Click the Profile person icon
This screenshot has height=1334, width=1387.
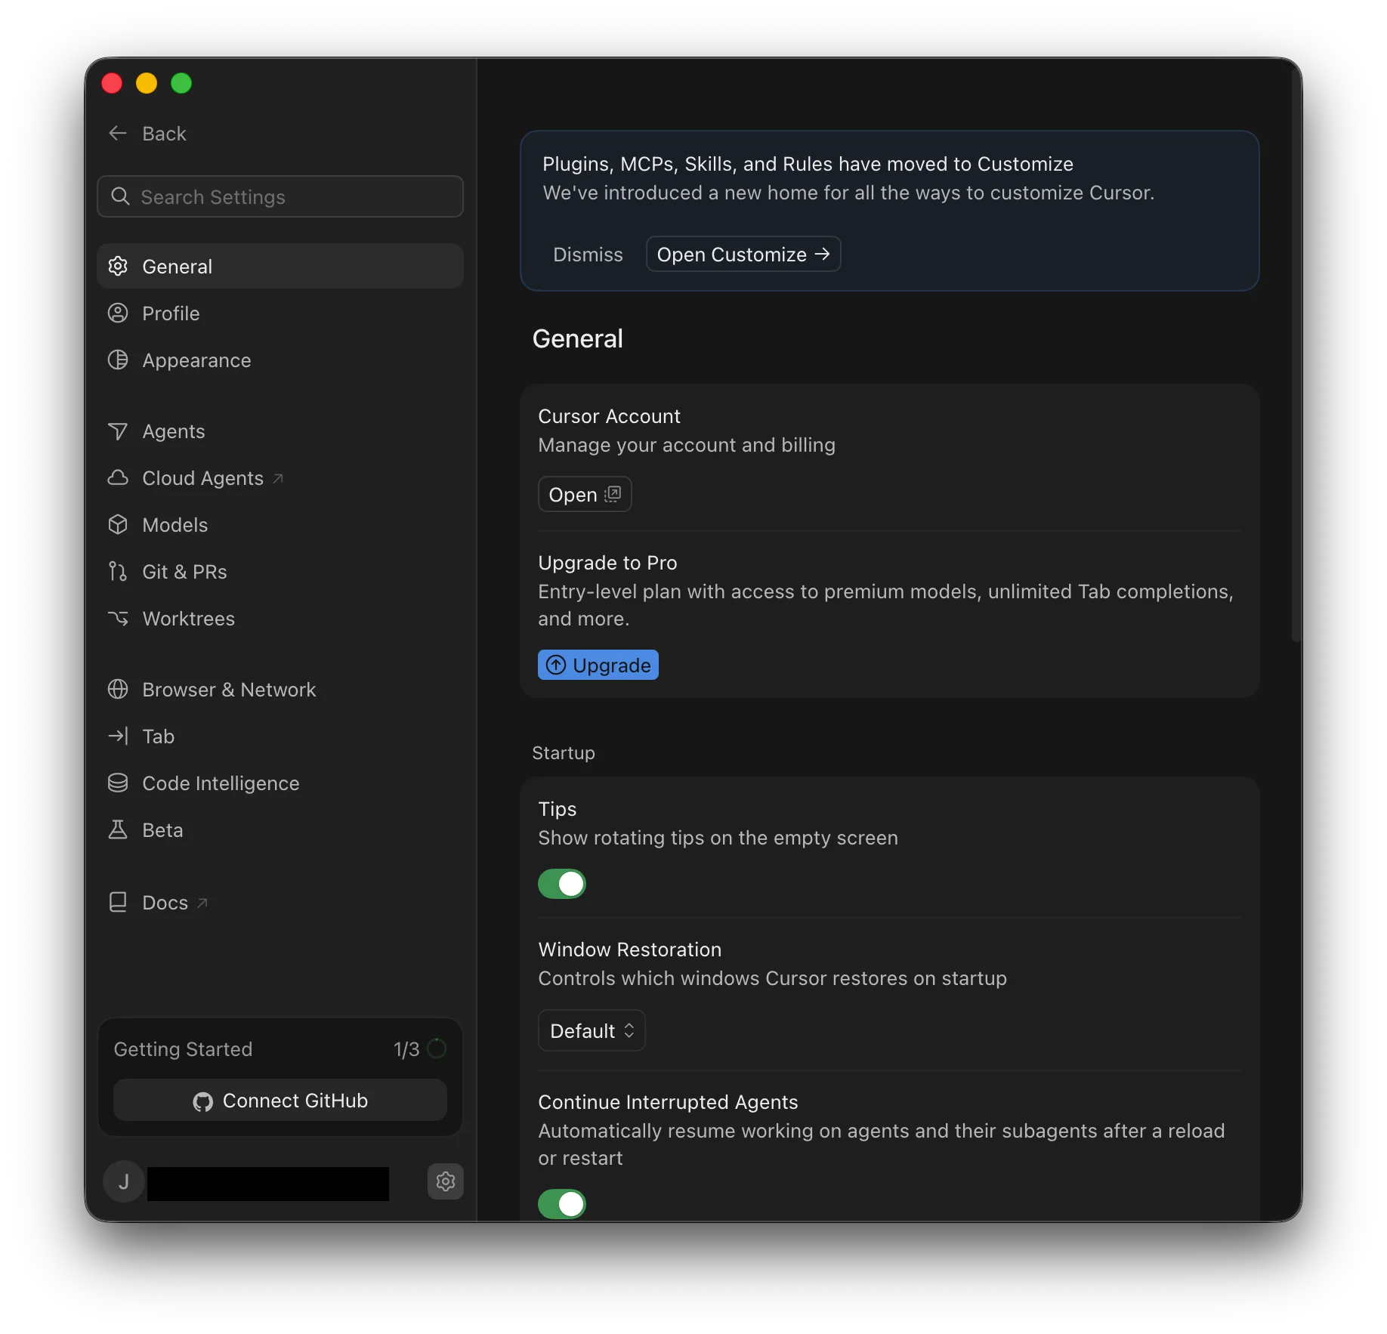(118, 313)
